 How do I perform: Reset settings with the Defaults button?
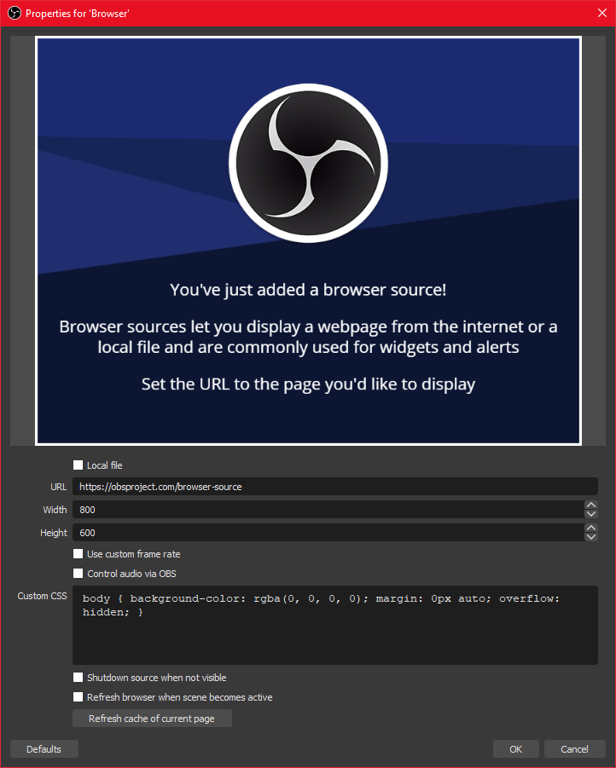pos(44,749)
